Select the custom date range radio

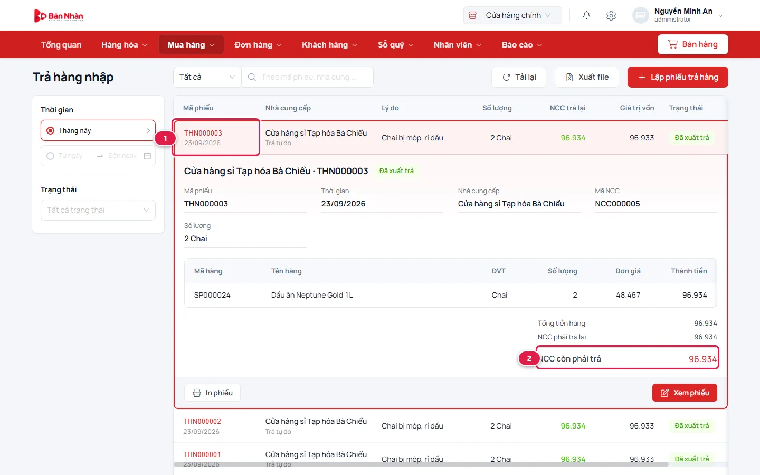pos(51,156)
